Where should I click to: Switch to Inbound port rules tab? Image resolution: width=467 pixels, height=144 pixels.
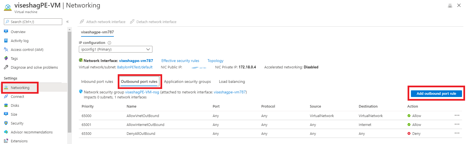97,81
